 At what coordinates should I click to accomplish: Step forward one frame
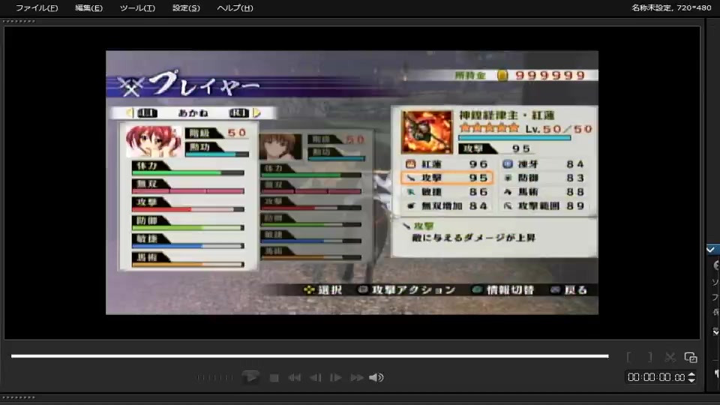336,377
